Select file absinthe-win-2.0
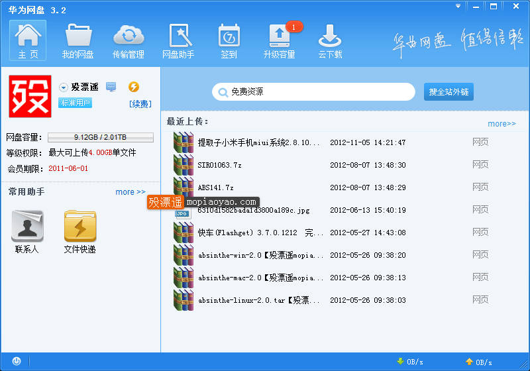 pyautogui.click(x=260, y=255)
